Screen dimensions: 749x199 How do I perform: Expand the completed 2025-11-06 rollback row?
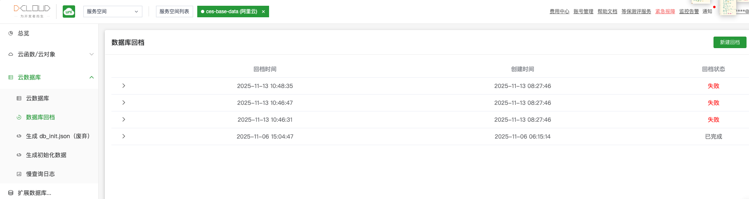(123, 137)
